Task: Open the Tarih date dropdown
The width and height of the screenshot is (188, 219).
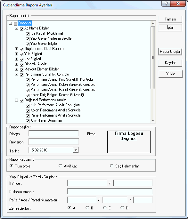Action: (x=76, y=150)
